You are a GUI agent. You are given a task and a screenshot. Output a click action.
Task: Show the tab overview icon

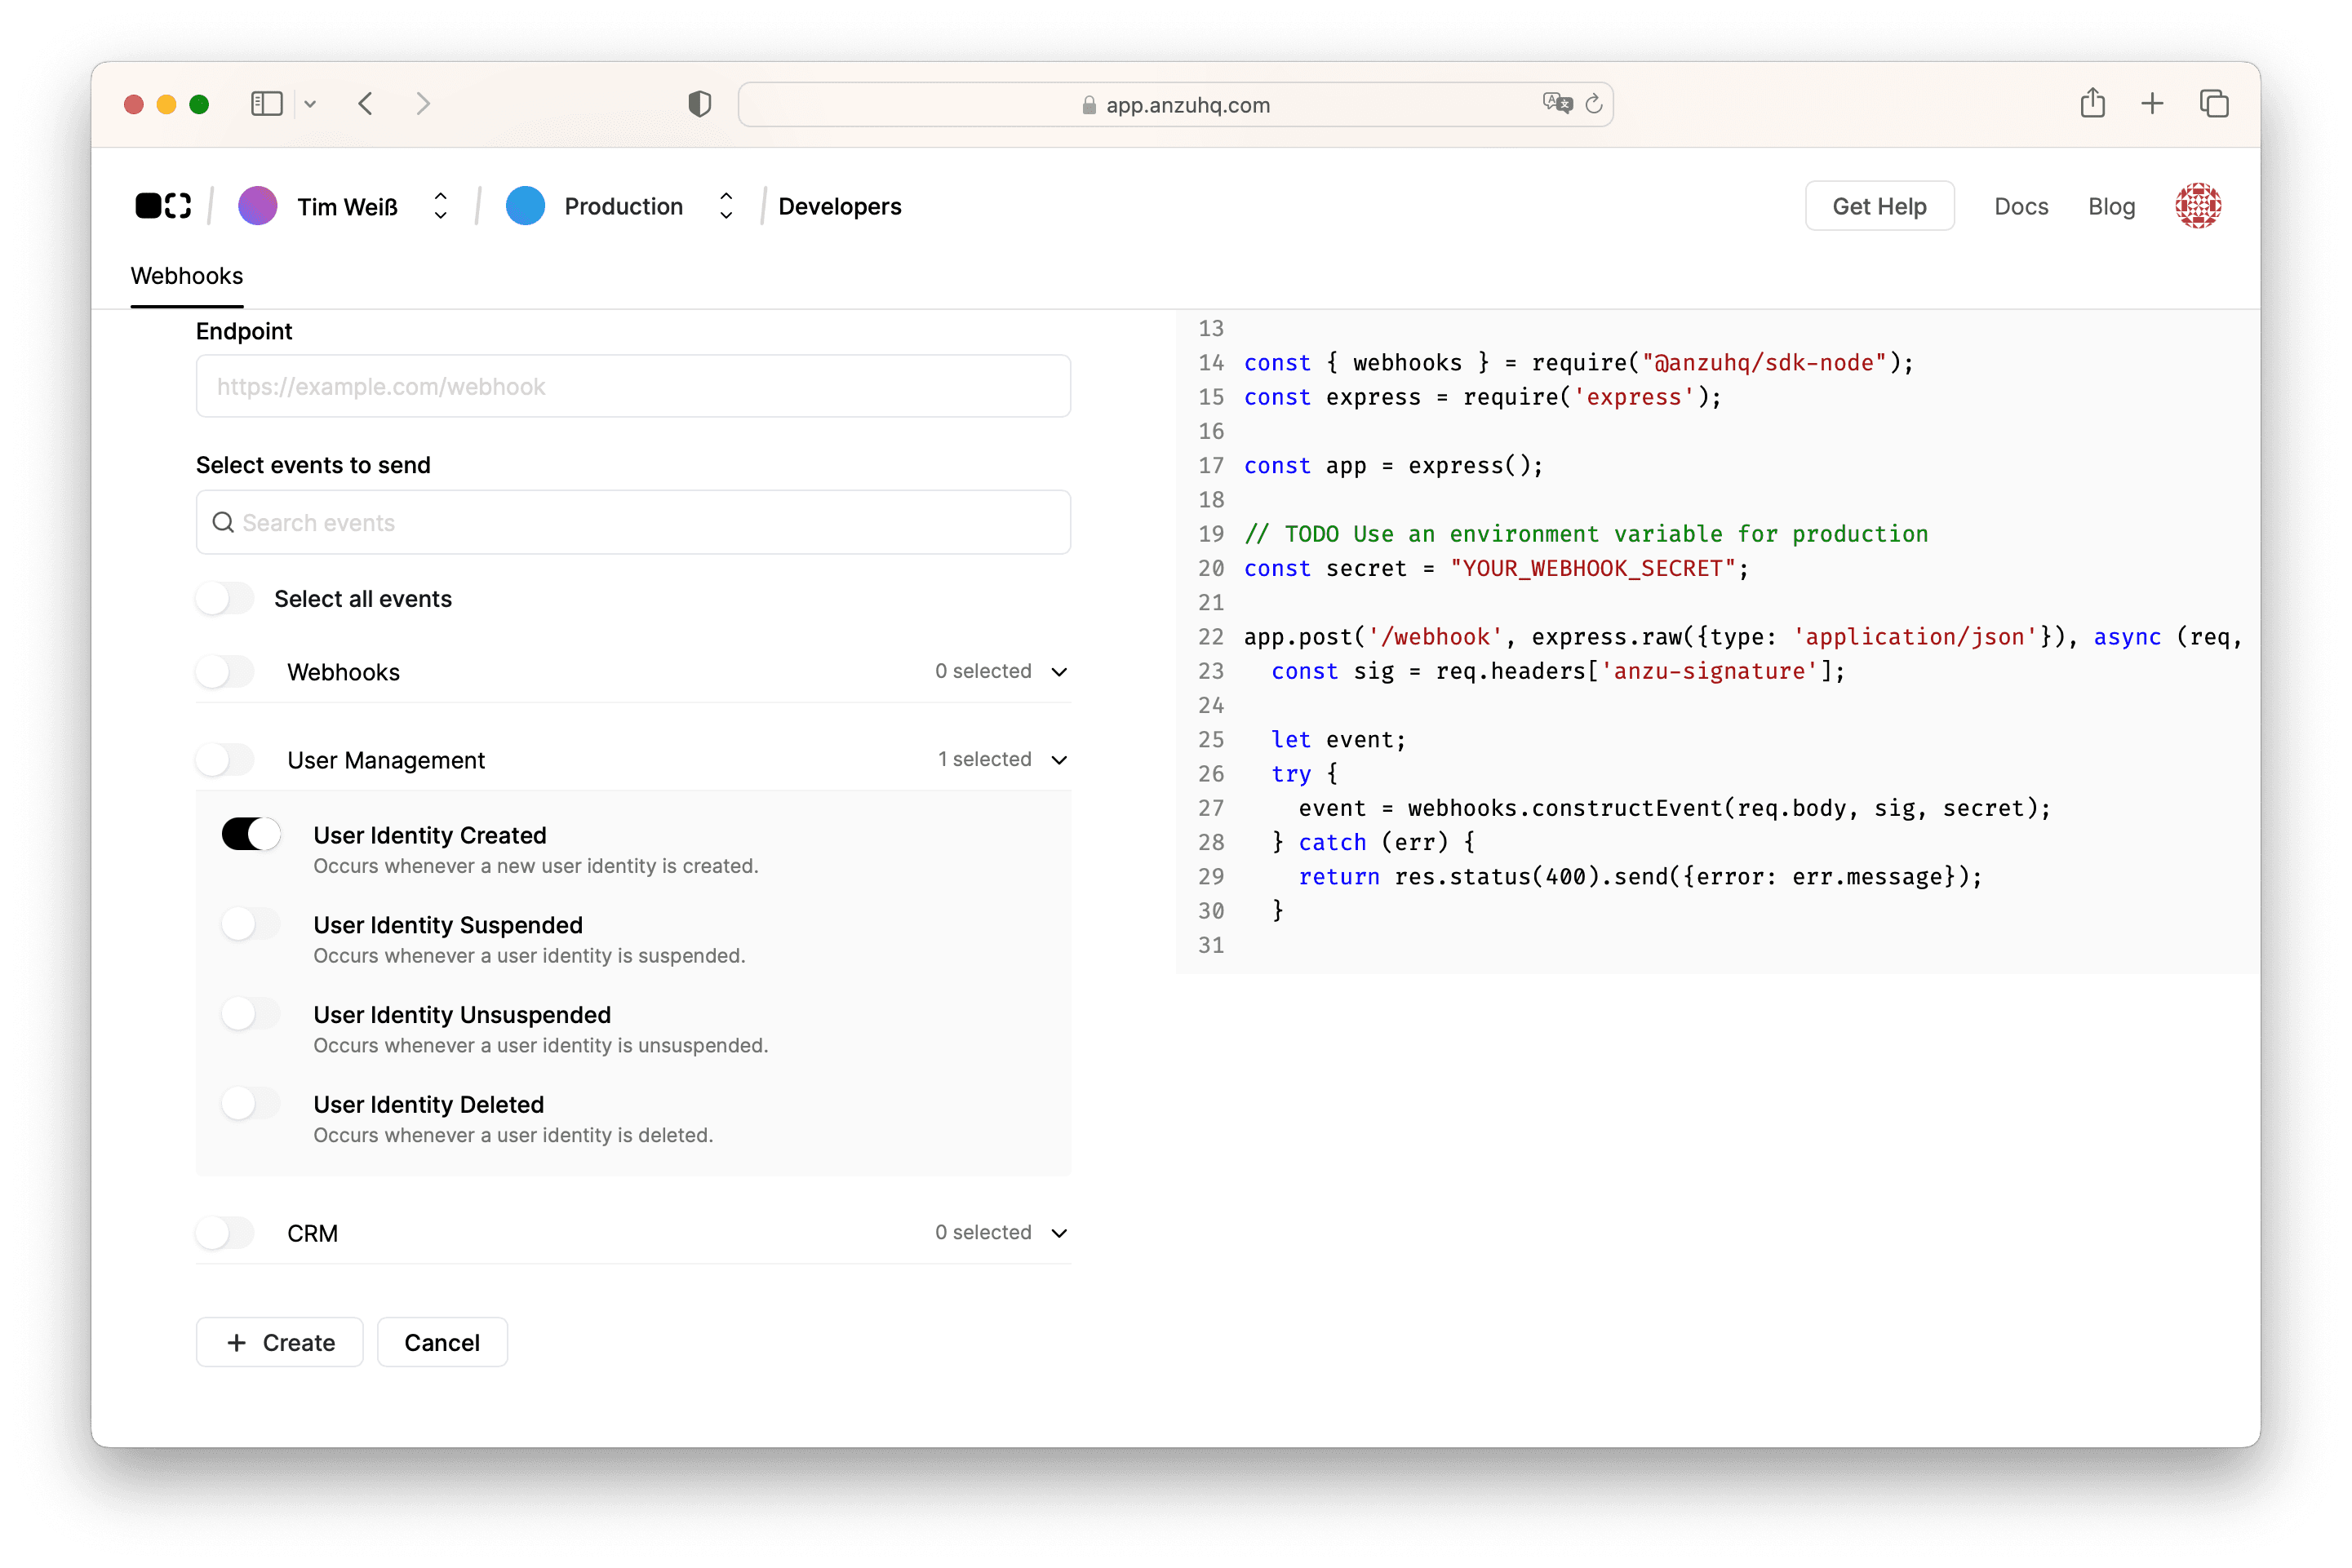pos(2214,104)
